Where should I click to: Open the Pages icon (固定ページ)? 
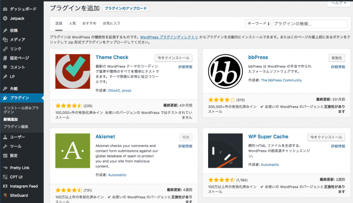pyautogui.click(x=5, y=58)
